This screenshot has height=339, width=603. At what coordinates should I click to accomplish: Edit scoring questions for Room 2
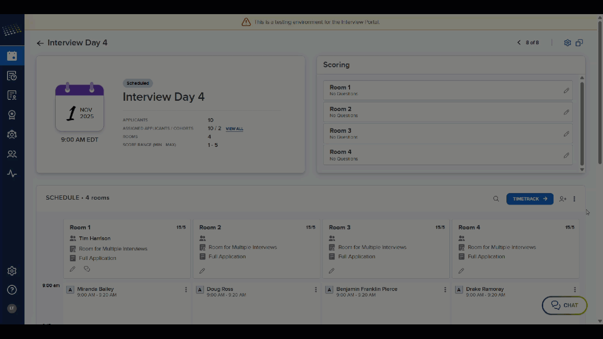tap(566, 112)
